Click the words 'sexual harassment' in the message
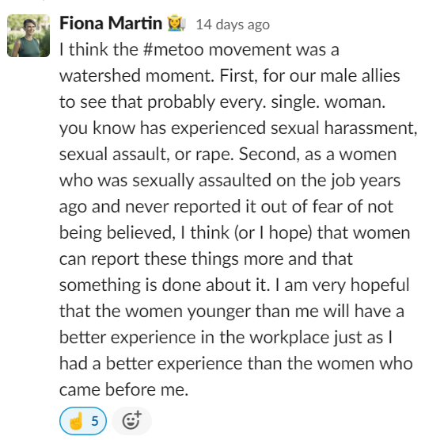Viewport: 425px width, 440px height. point(343,128)
